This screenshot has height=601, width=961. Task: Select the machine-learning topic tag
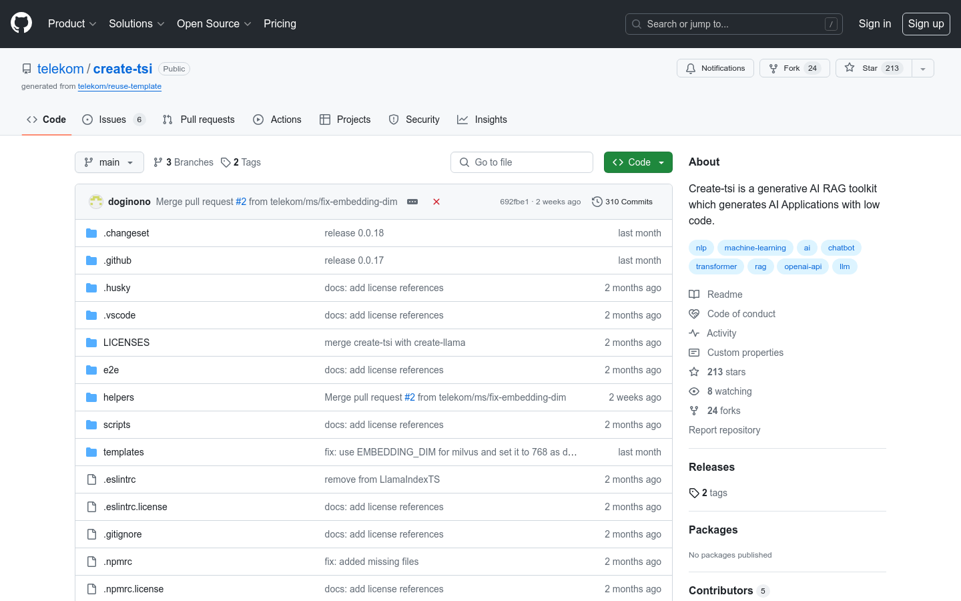(x=755, y=248)
